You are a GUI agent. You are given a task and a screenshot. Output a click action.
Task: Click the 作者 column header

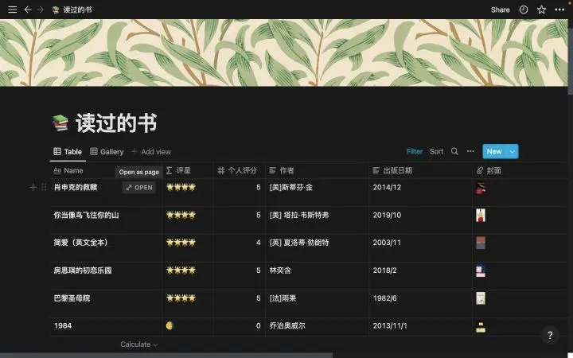pos(317,170)
